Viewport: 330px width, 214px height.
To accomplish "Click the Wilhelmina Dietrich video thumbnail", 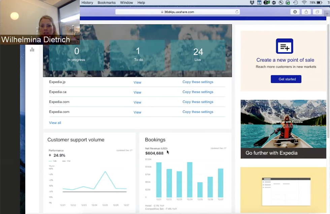I will [40, 22].
